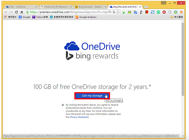Bookmark this page with the star
Image resolution: width=189 pixels, height=140 pixels.
pyautogui.click(x=118, y=12)
